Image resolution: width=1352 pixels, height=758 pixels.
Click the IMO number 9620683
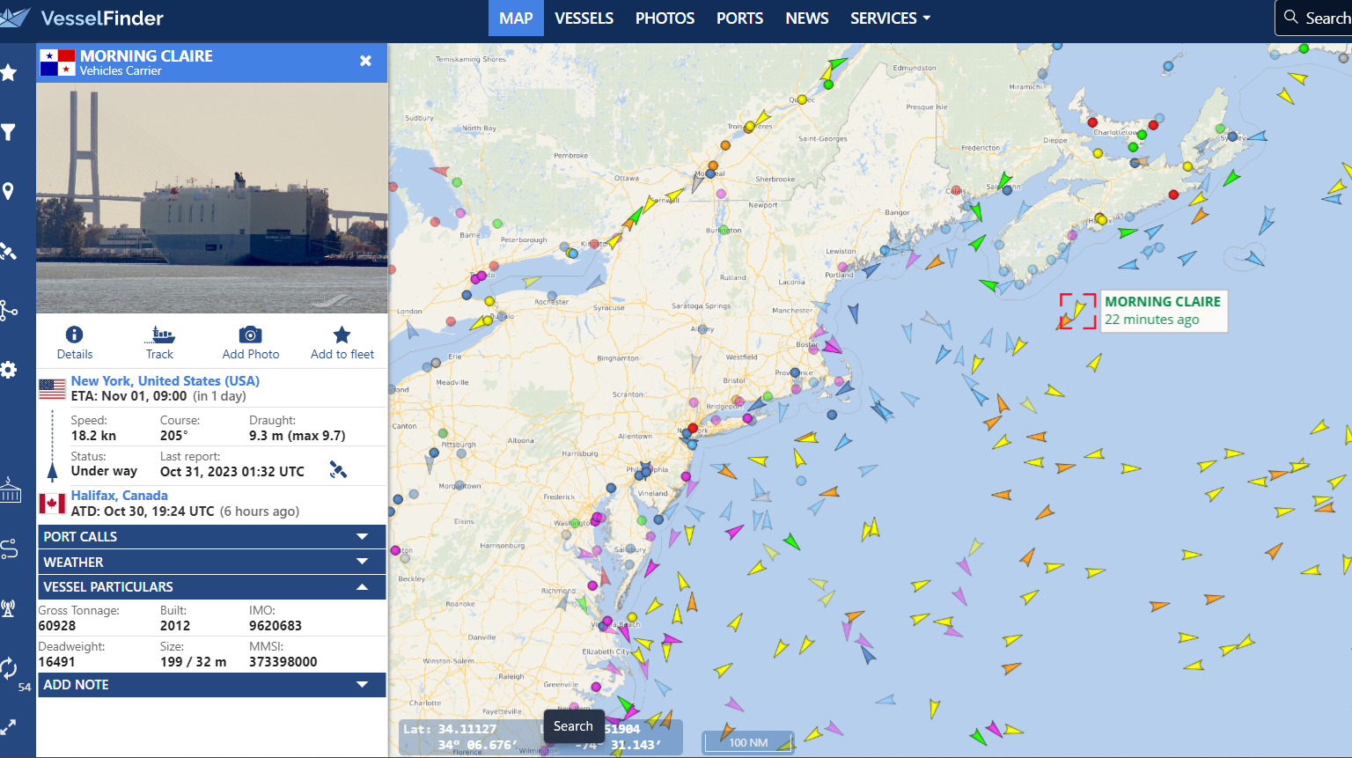tap(276, 626)
